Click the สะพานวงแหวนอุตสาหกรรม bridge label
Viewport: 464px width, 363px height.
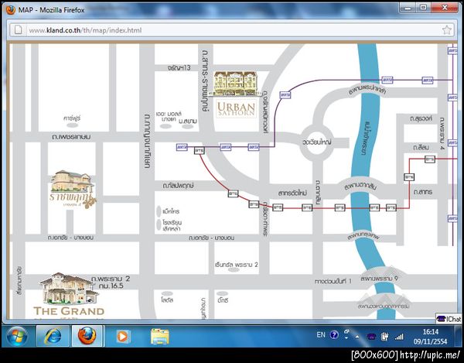[x=384, y=306]
